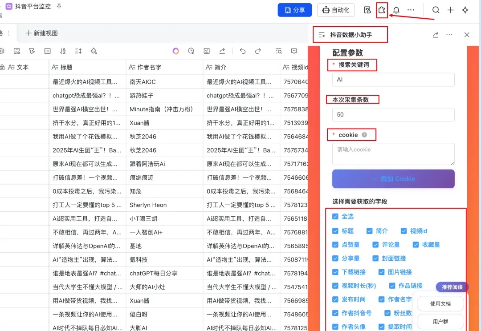The height and width of the screenshot is (331, 481).
Task: Open the filter funnel tool
Action: 32,51
